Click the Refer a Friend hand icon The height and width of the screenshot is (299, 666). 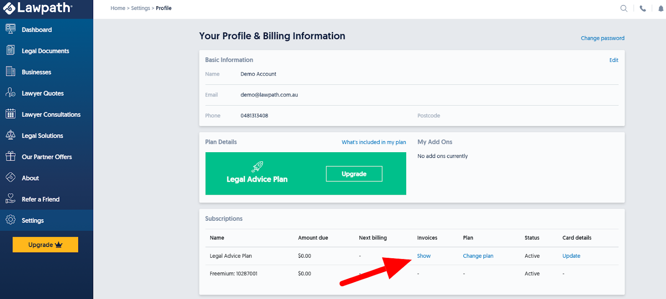pyautogui.click(x=11, y=199)
